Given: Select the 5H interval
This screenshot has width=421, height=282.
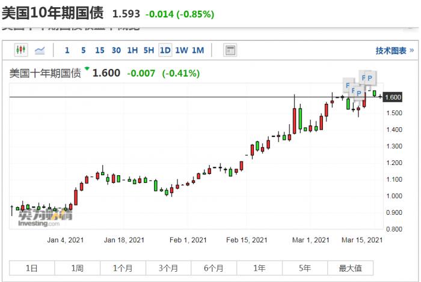Looking at the screenshot, I should (149, 50).
